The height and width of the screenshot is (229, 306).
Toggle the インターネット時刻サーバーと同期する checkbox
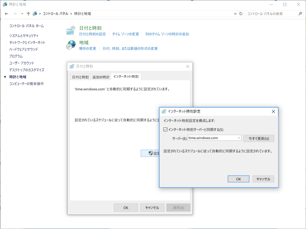pos(165,129)
